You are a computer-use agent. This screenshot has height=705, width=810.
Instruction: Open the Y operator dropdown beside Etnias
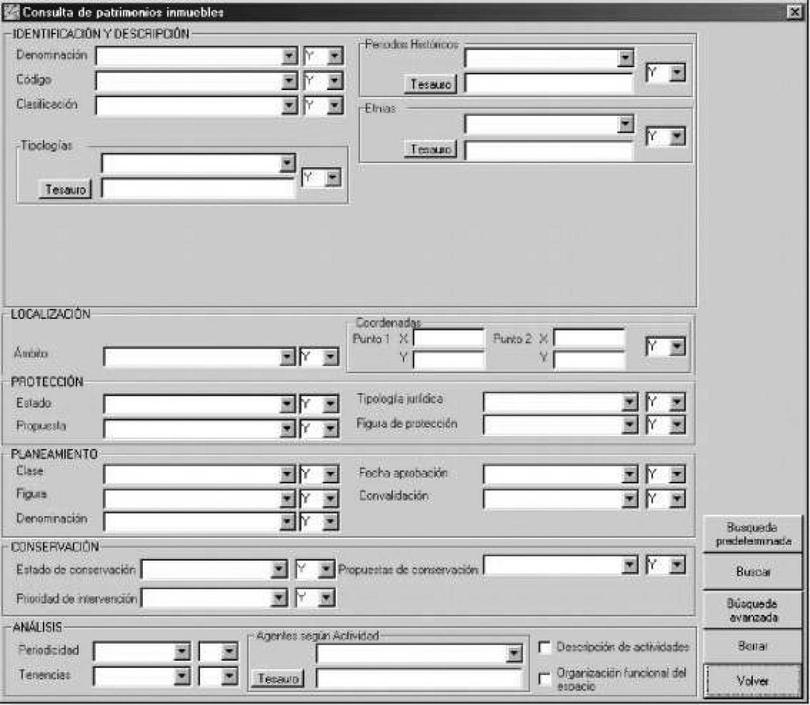pyautogui.click(x=676, y=136)
